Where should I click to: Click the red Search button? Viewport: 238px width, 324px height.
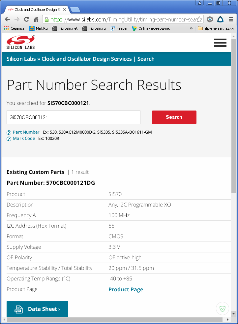pos(174,117)
